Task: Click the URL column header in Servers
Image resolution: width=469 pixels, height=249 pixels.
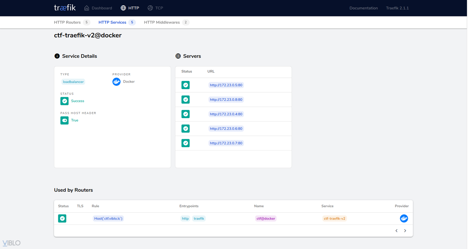Action: (211, 72)
